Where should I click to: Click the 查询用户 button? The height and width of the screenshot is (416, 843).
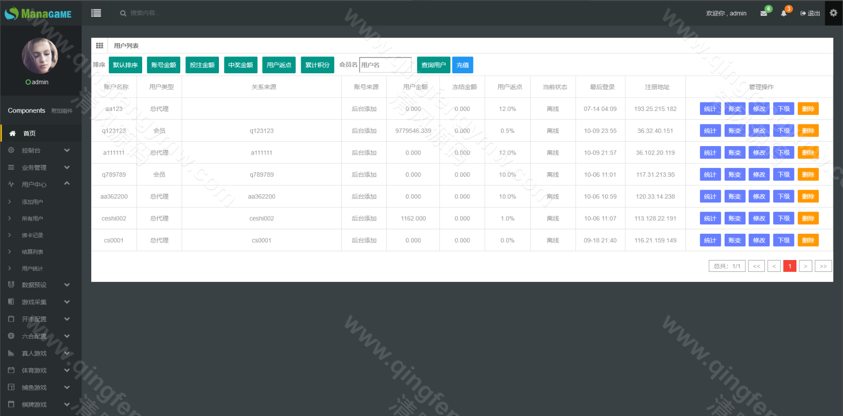(433, 65)
